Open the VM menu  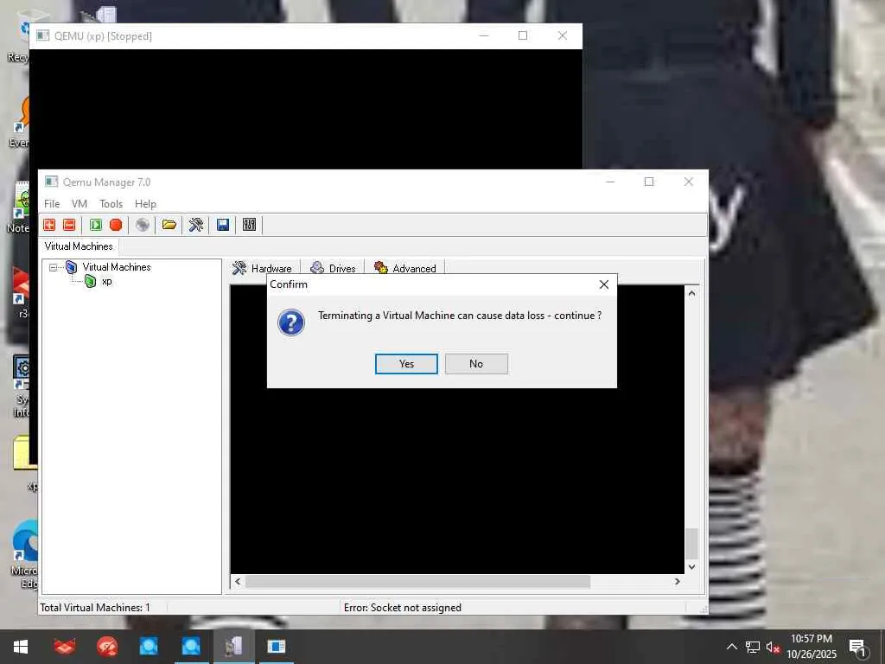coord(80,204)
